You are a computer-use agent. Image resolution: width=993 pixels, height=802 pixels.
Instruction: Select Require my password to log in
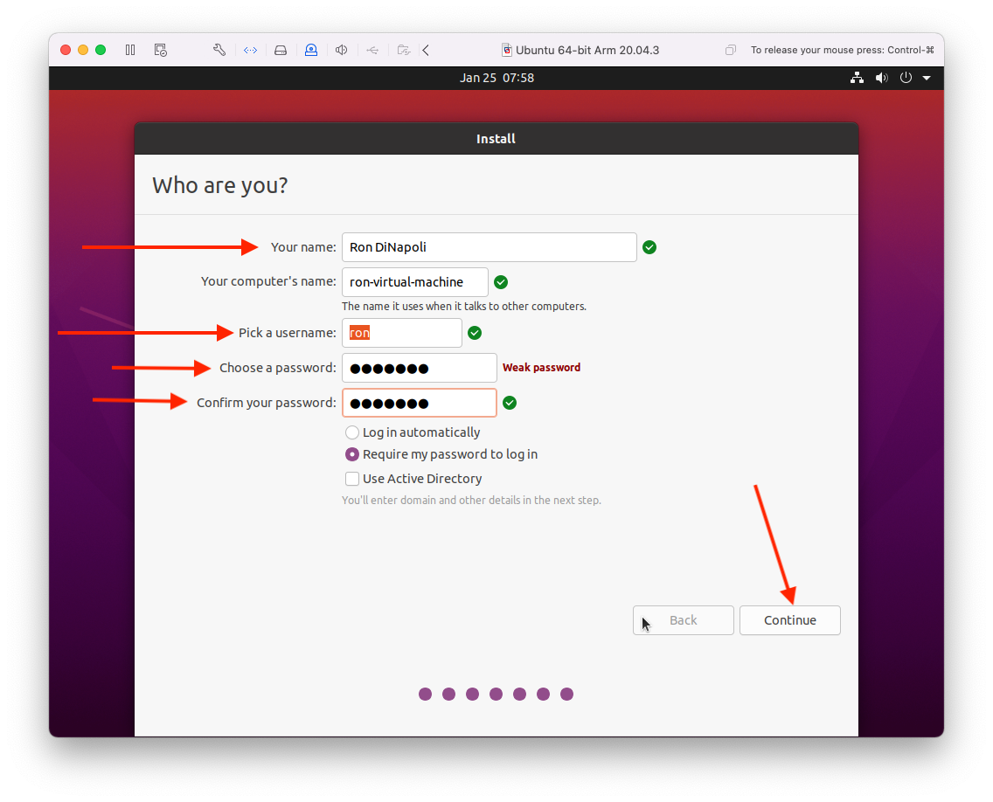click(x=352, y=454)
